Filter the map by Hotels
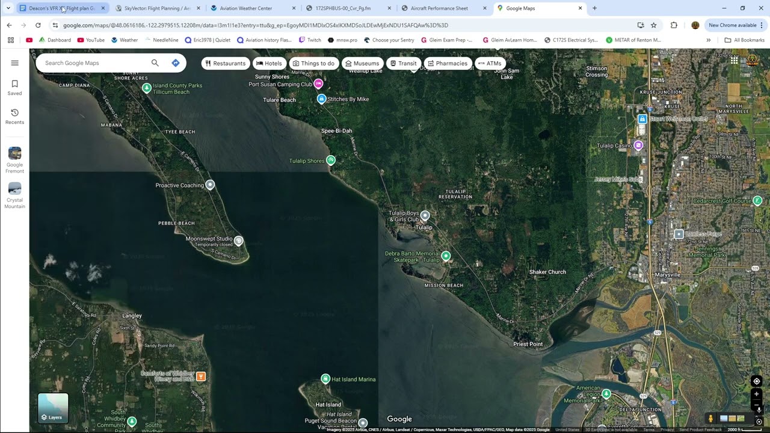This screenshot has width=770, height=433. pyautogui.click(x=268, y=63)
